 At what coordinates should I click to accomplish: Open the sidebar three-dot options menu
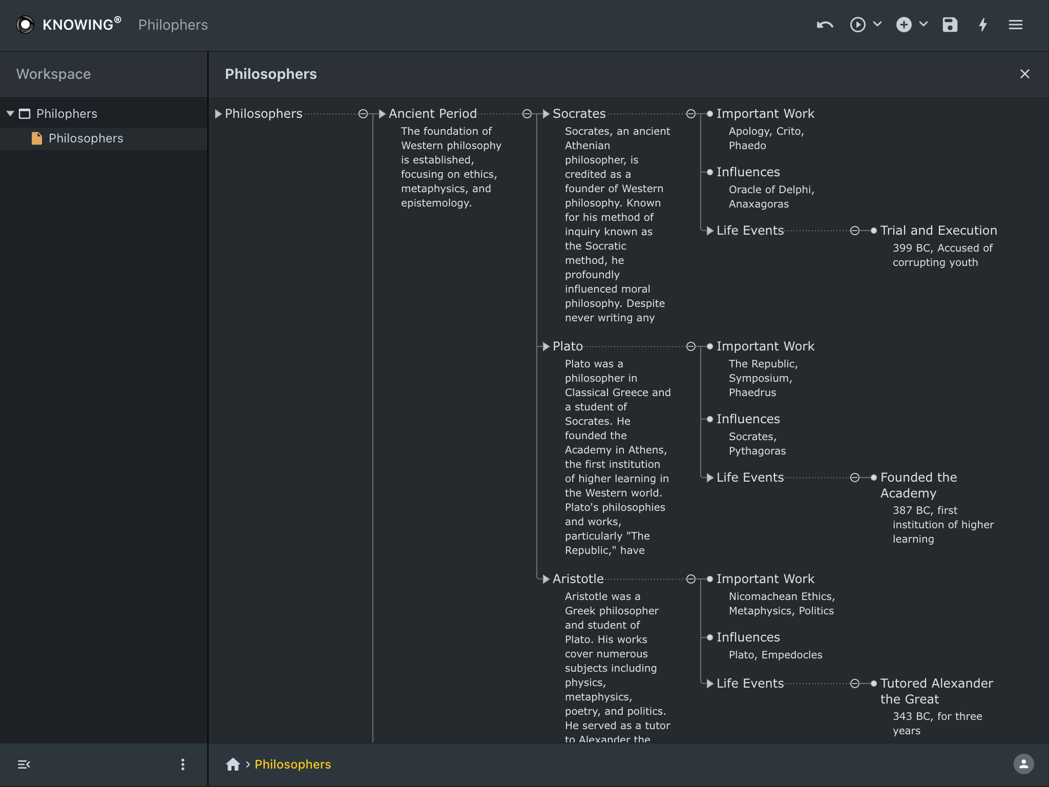[x=183, y=764]
